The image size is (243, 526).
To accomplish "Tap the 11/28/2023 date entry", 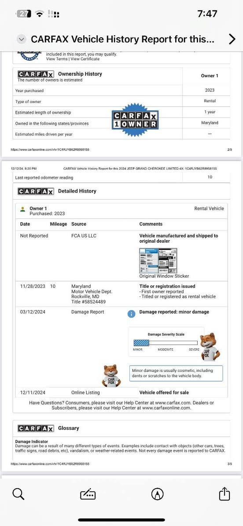I will 33,286.
